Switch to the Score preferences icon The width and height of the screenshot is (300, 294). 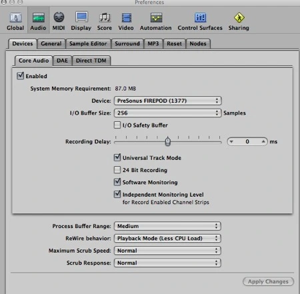tap(105, 17)
